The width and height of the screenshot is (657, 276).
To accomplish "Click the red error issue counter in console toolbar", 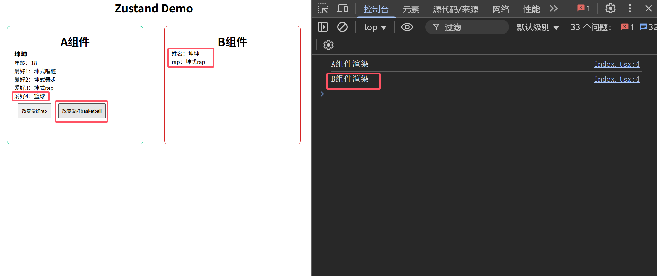I will [x=628, y=27].
